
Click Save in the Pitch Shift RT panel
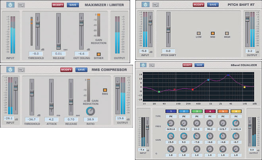[x=213, y=5]
